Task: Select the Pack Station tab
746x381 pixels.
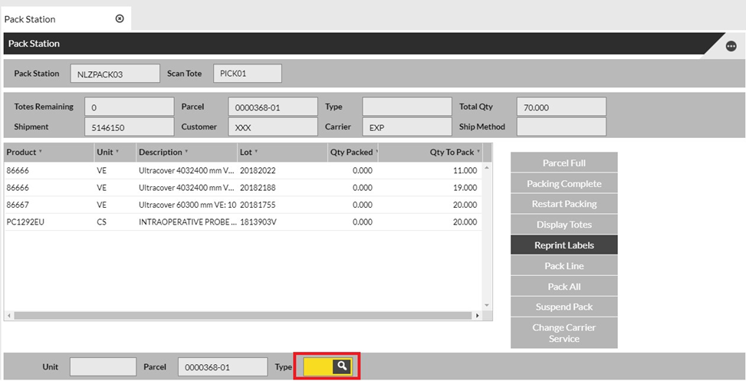Action: (31, 19)
